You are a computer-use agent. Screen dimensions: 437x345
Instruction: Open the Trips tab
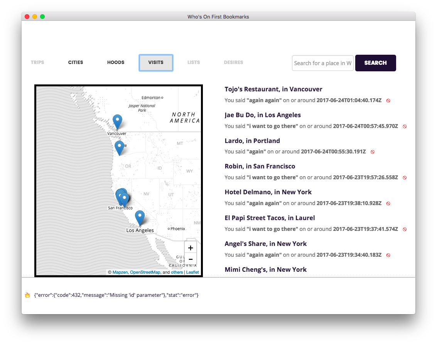pyautogui.click(x=37, y=62)
